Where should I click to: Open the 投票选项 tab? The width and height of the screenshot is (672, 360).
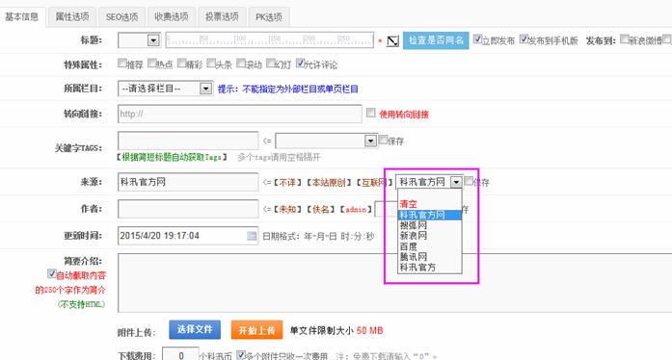tap(222, 16)
